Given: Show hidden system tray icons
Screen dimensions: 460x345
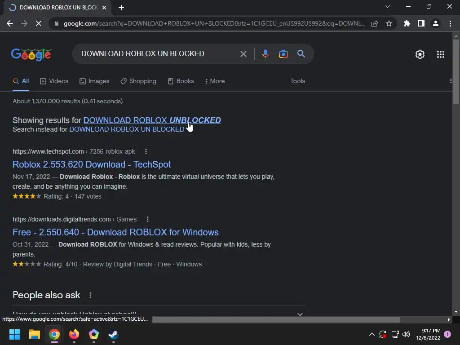Looking at the screenshot, I should 372,334.
